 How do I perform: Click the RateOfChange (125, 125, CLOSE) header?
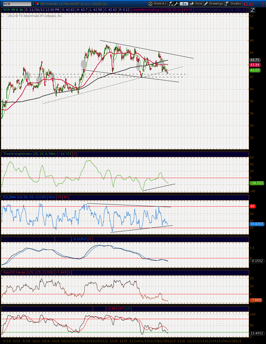[x=28, y=272]
